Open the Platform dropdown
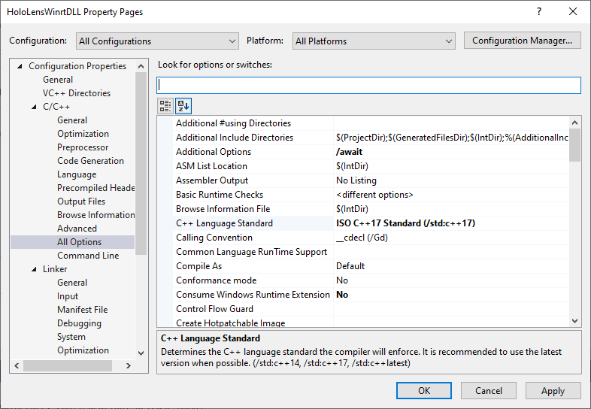 (x=374, y=41)
